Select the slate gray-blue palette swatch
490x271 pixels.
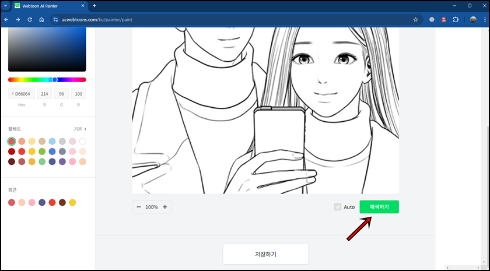pos(62,152)
